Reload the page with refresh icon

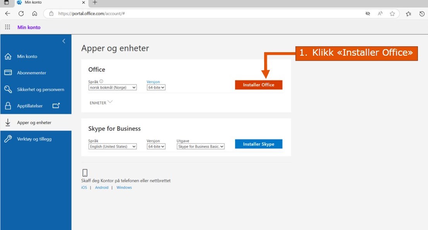[x=21, y=14]
